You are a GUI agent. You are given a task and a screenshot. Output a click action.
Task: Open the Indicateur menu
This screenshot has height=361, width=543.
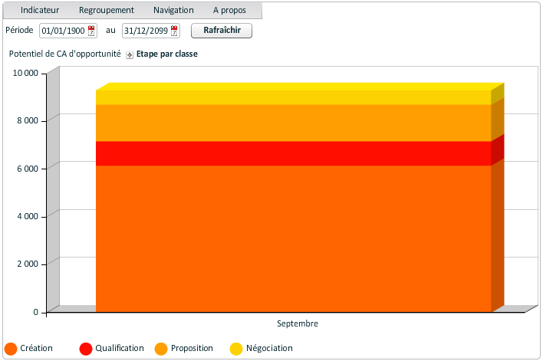point(40,11)
